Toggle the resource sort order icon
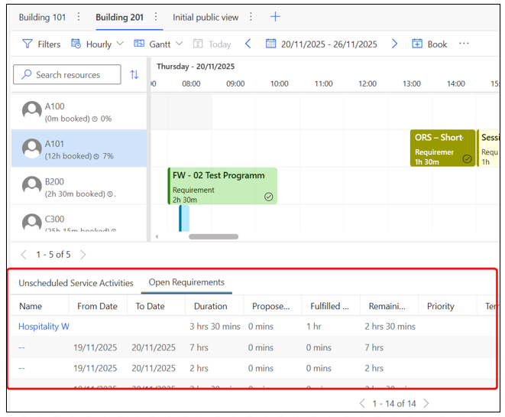Image resolution: width=505 pixels, height=417 pixels. click(x=134, y=75)
